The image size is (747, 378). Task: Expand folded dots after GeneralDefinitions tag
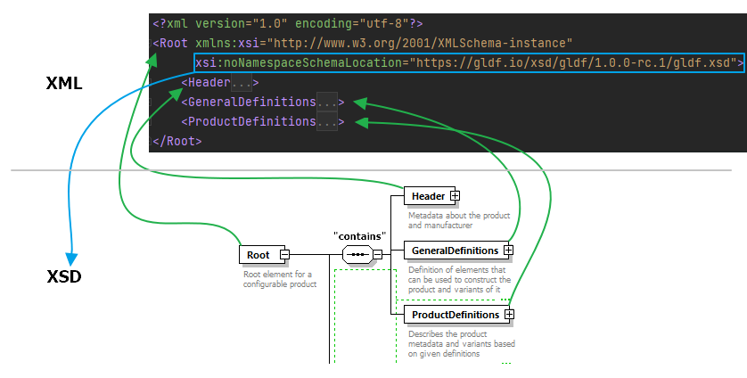click(327, 102)
